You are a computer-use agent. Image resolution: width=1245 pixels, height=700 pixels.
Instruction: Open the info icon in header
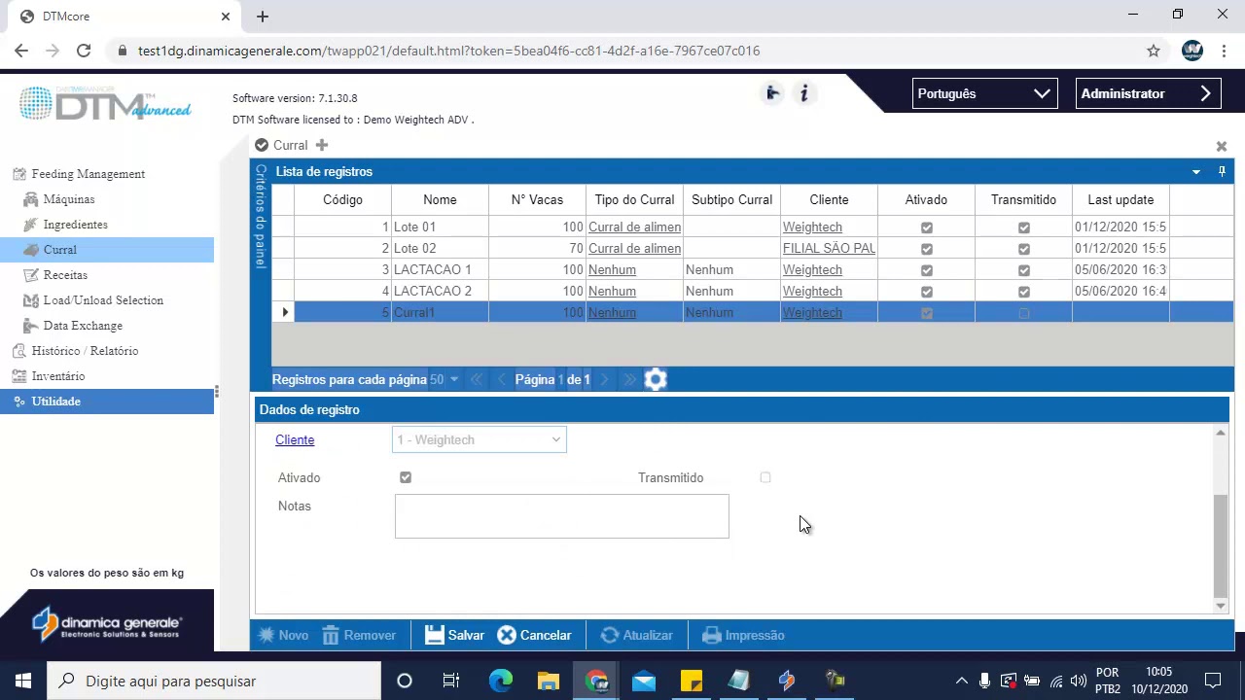coord(804,93)
